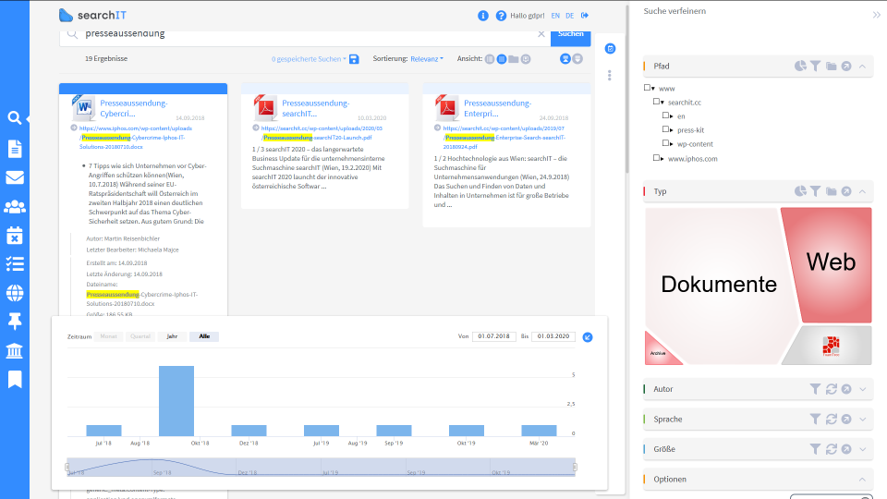
Task: Expand the Sprache facet with its chevron
Action: tap(863, 420)
